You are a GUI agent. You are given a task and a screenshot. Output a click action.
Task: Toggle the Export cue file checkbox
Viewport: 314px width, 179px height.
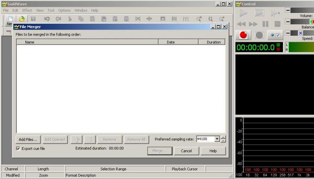coord(18,149)
